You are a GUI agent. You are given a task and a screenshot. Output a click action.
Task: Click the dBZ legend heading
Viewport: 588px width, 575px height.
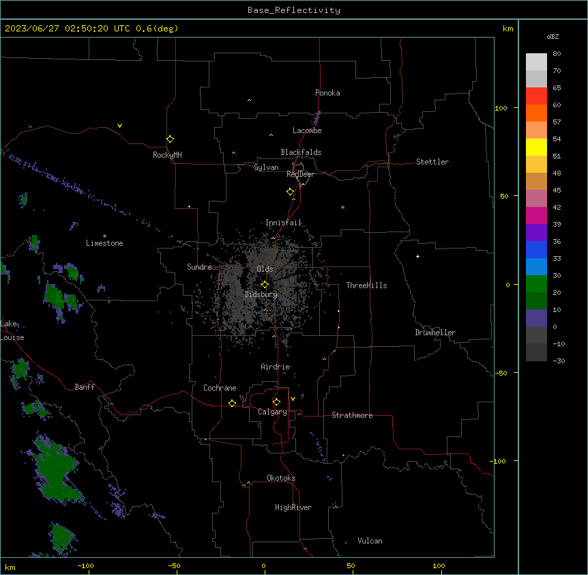(x=553, y=36)
